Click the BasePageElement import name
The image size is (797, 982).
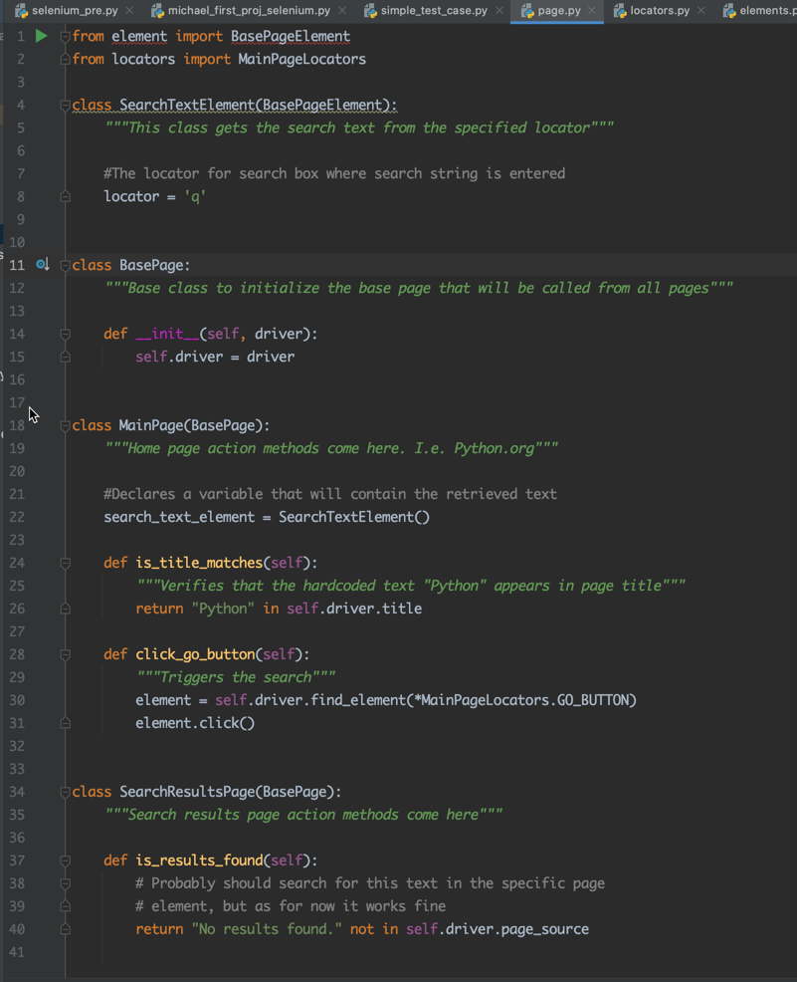[291, 36]
